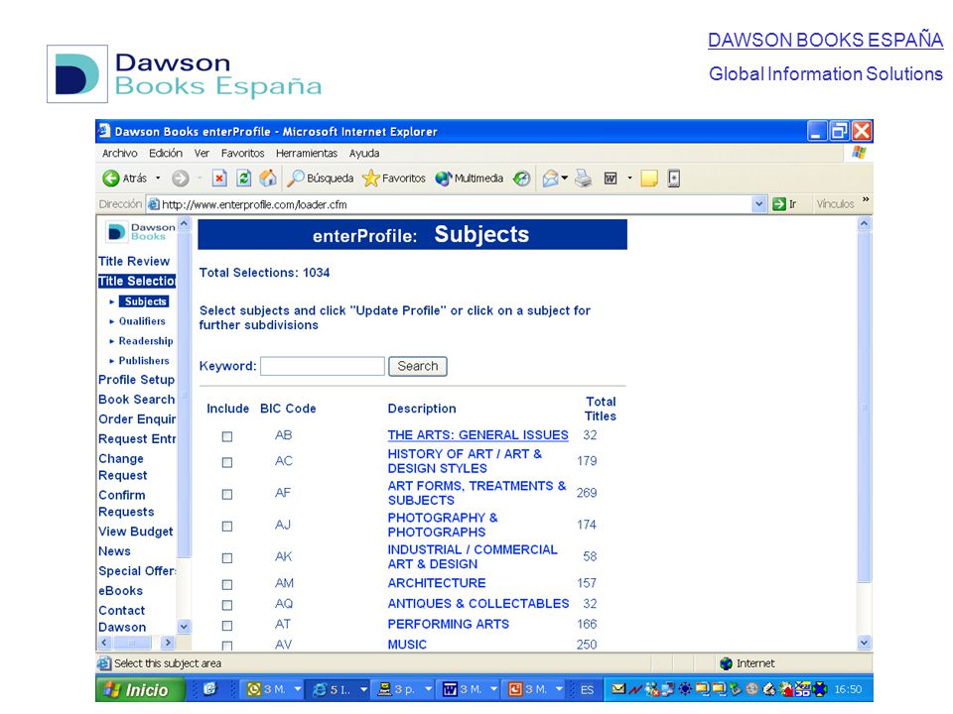This screenshot has width=953, height=714.
Task: Stop page loading with red X icon
Action: (218, 178)
